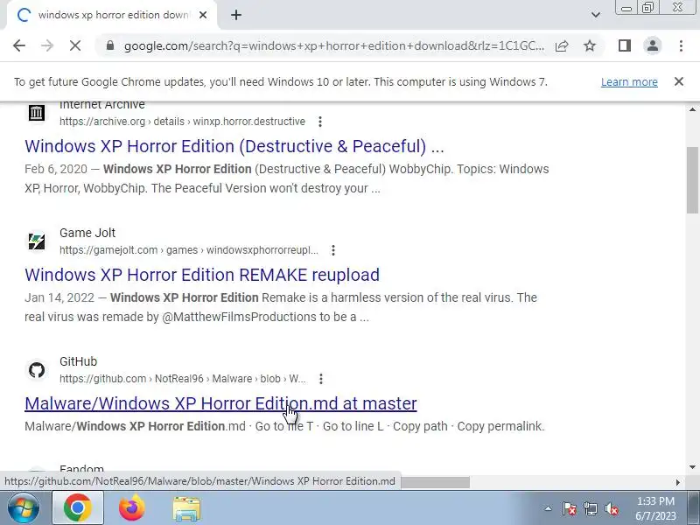The image size is (700, 525).
Task: Expand the tab search chevron
Action: pos(596,15)
